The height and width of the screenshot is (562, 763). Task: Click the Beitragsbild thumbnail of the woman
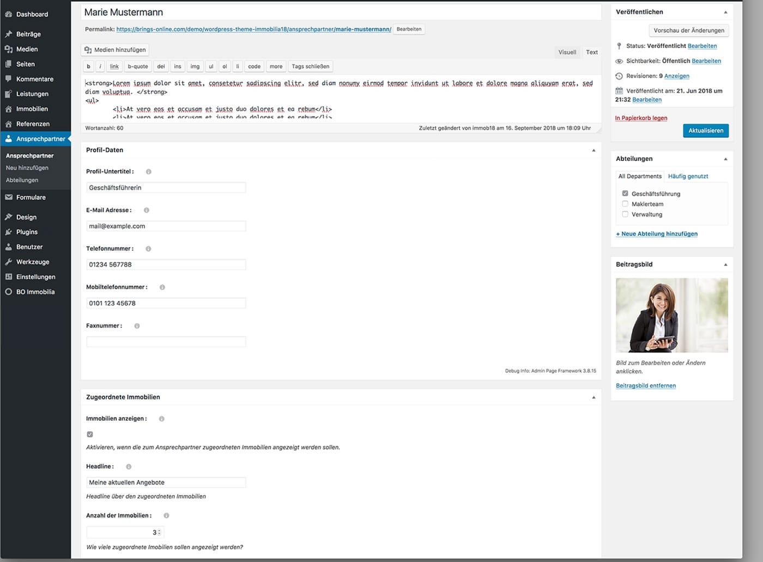pyautogui.click(x=671, y=315)
